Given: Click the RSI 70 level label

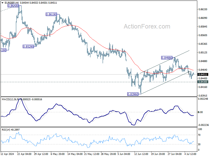Looking at the screenshot, I should (199, 135).
